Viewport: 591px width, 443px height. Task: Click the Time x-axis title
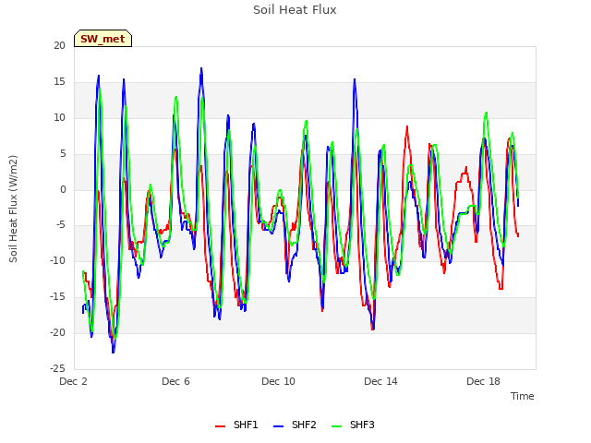[523, 396]
